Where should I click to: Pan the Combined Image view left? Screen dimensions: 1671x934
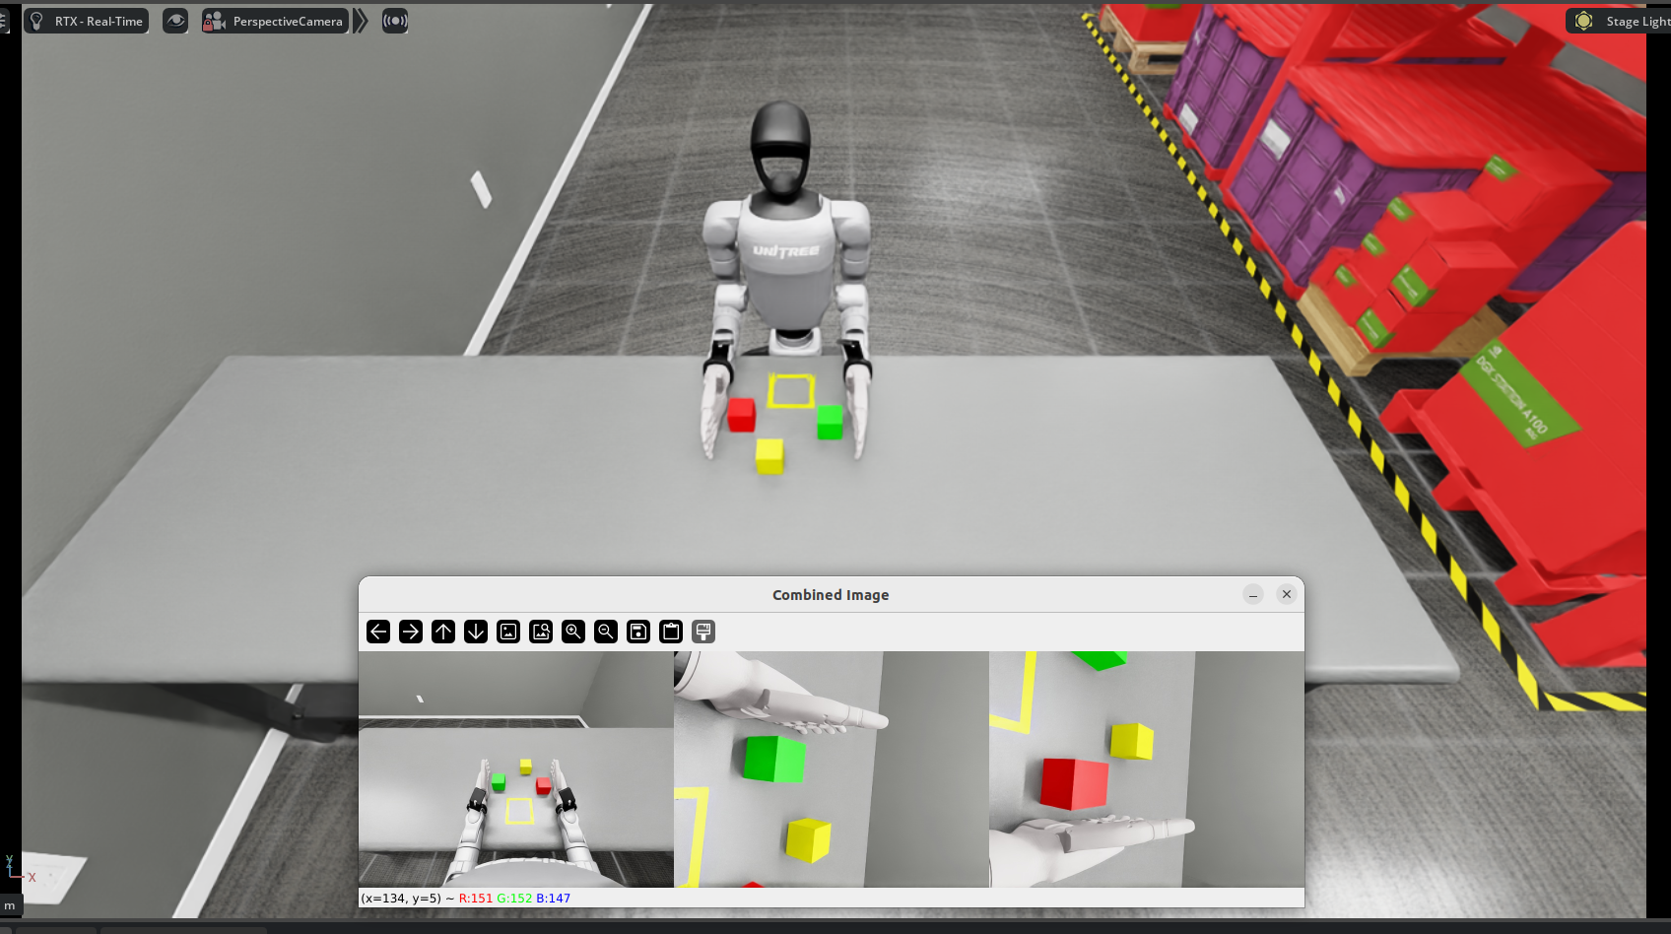click(378, 632)
